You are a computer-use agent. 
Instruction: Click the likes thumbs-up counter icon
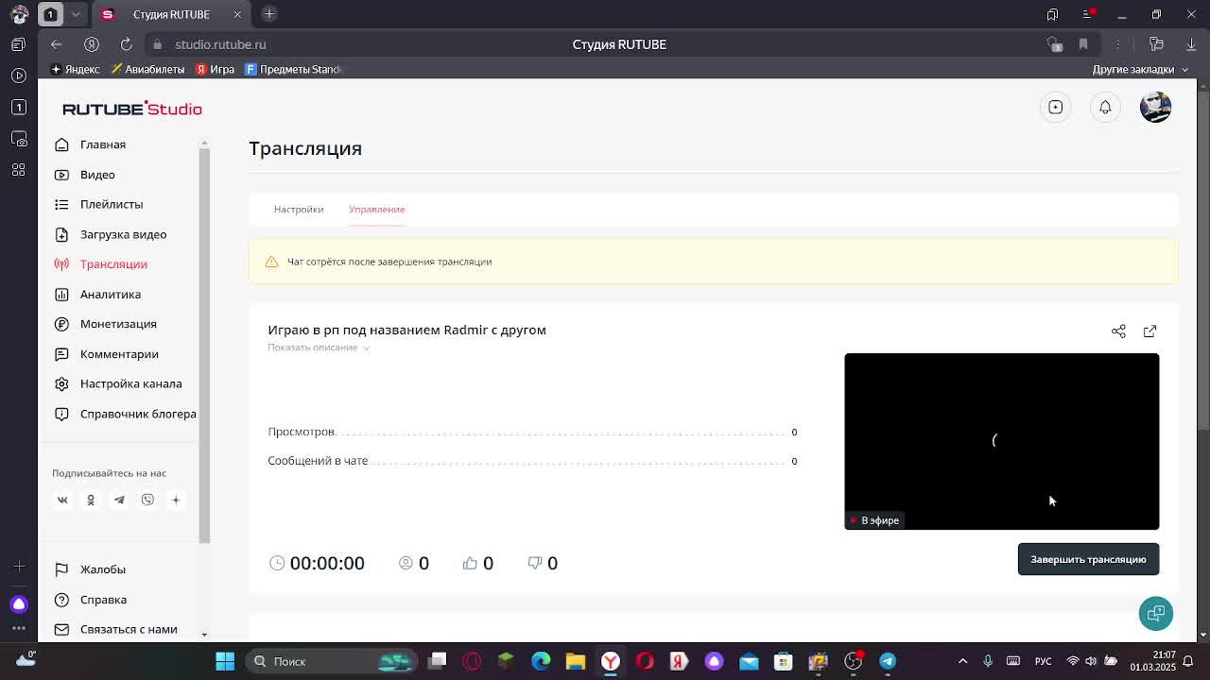470,563
